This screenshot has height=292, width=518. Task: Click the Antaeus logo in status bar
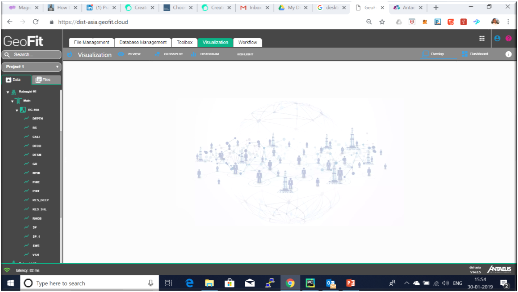pyautogui.click(x=500, y=269)
